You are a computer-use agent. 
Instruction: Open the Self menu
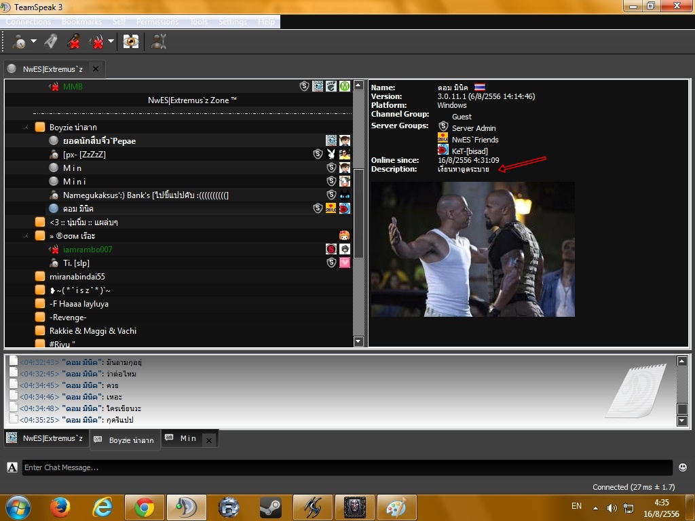(119, 22)
